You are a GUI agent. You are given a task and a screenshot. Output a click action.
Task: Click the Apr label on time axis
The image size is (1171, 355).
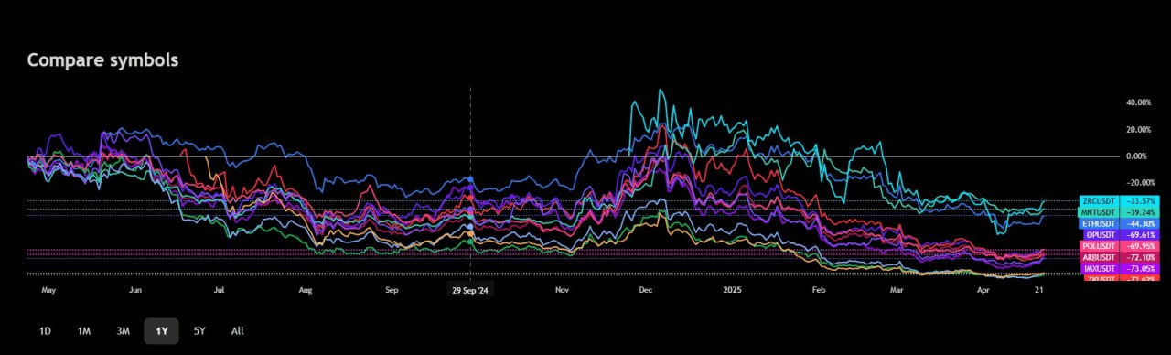(x=983, y=290)
